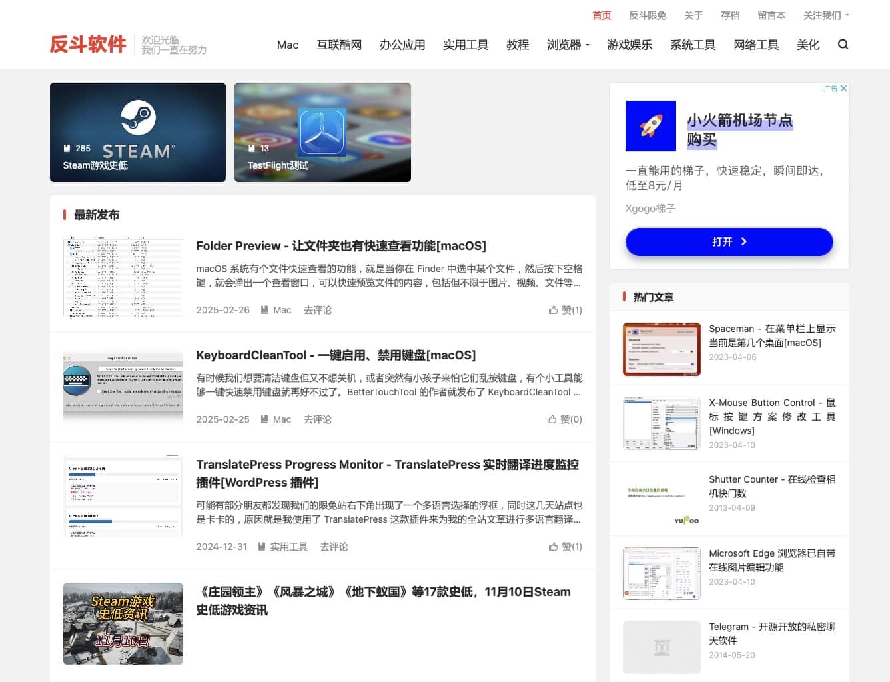
Task: Click the rocket icon in the sidebar ad
Action: coord(650,125)
